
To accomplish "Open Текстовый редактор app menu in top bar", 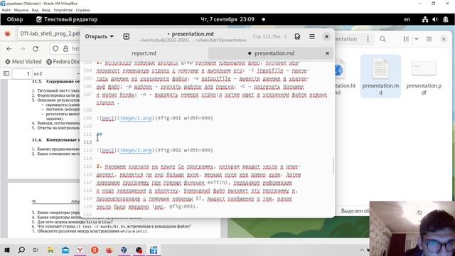I will pos(67,19).
